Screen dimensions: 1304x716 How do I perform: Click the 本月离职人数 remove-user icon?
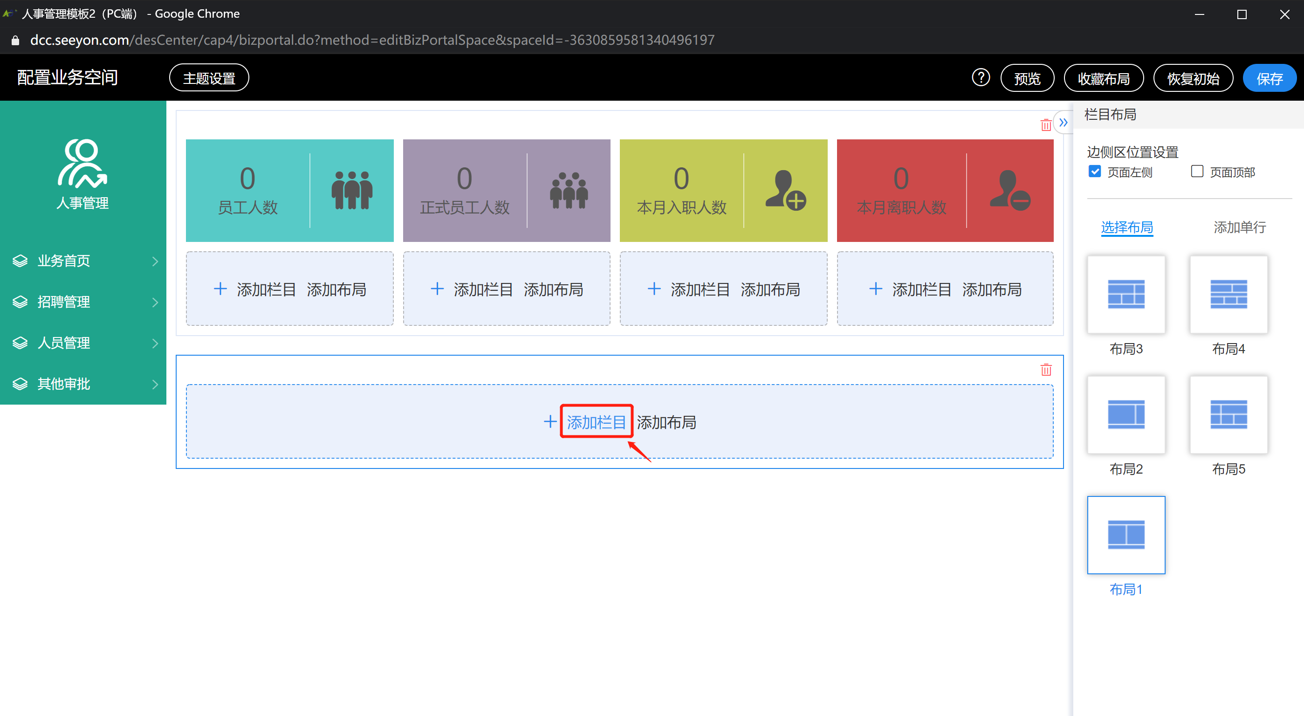pyautogui.click(x=1010, y=190)
